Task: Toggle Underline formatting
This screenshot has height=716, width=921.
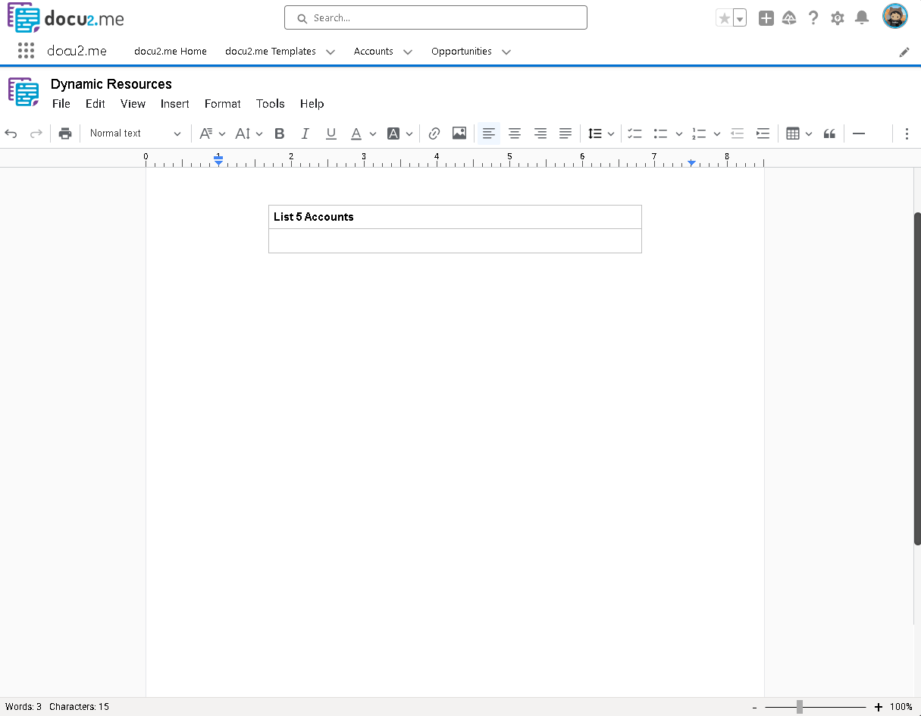Action: [331, 133]
